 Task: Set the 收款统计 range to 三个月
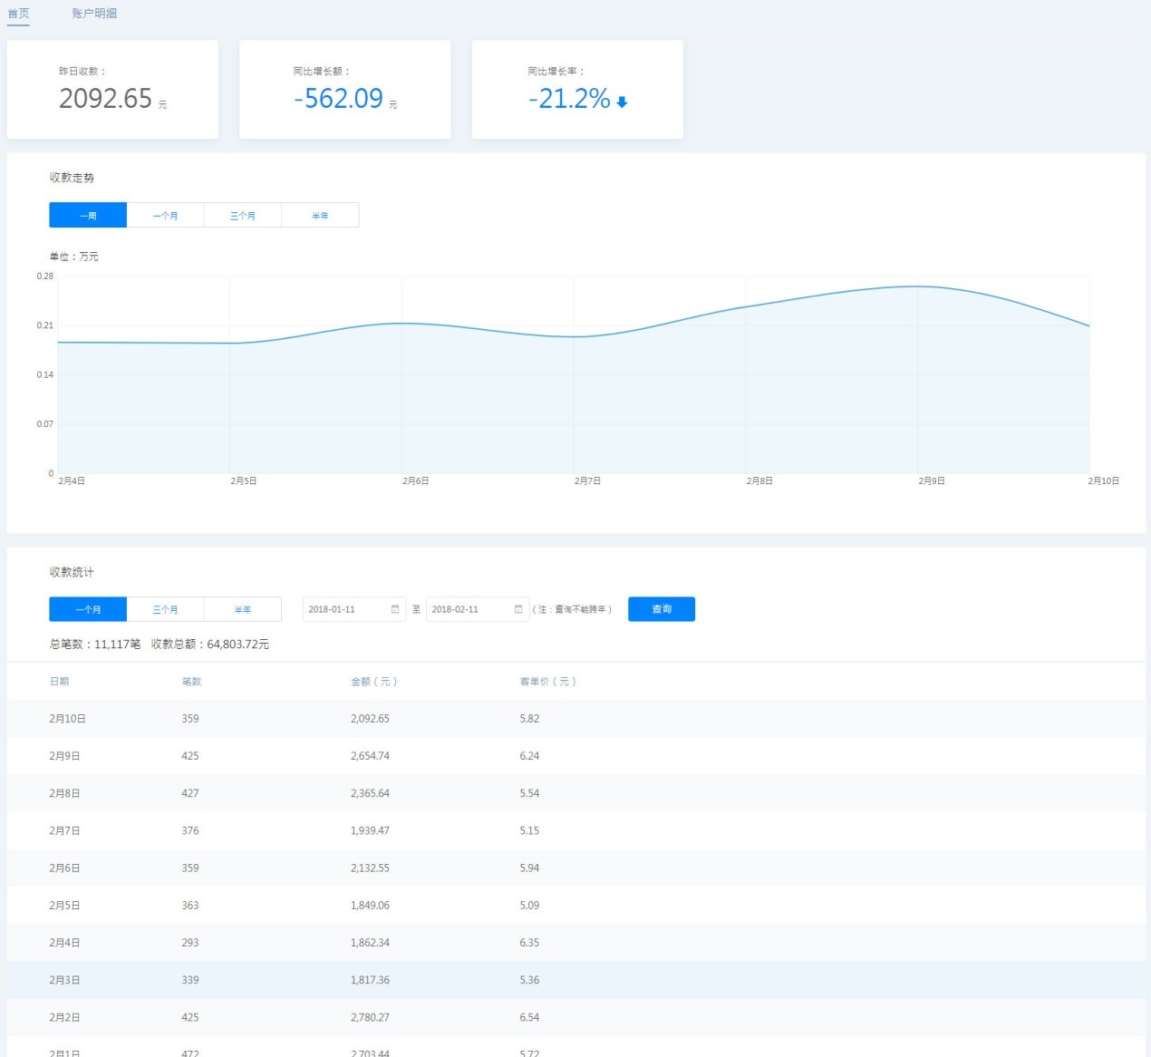165,609
